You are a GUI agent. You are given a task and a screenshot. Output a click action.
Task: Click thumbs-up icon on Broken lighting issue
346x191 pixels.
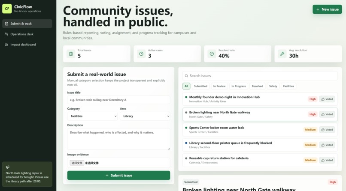pyautogui.click(x=323, y=114)
